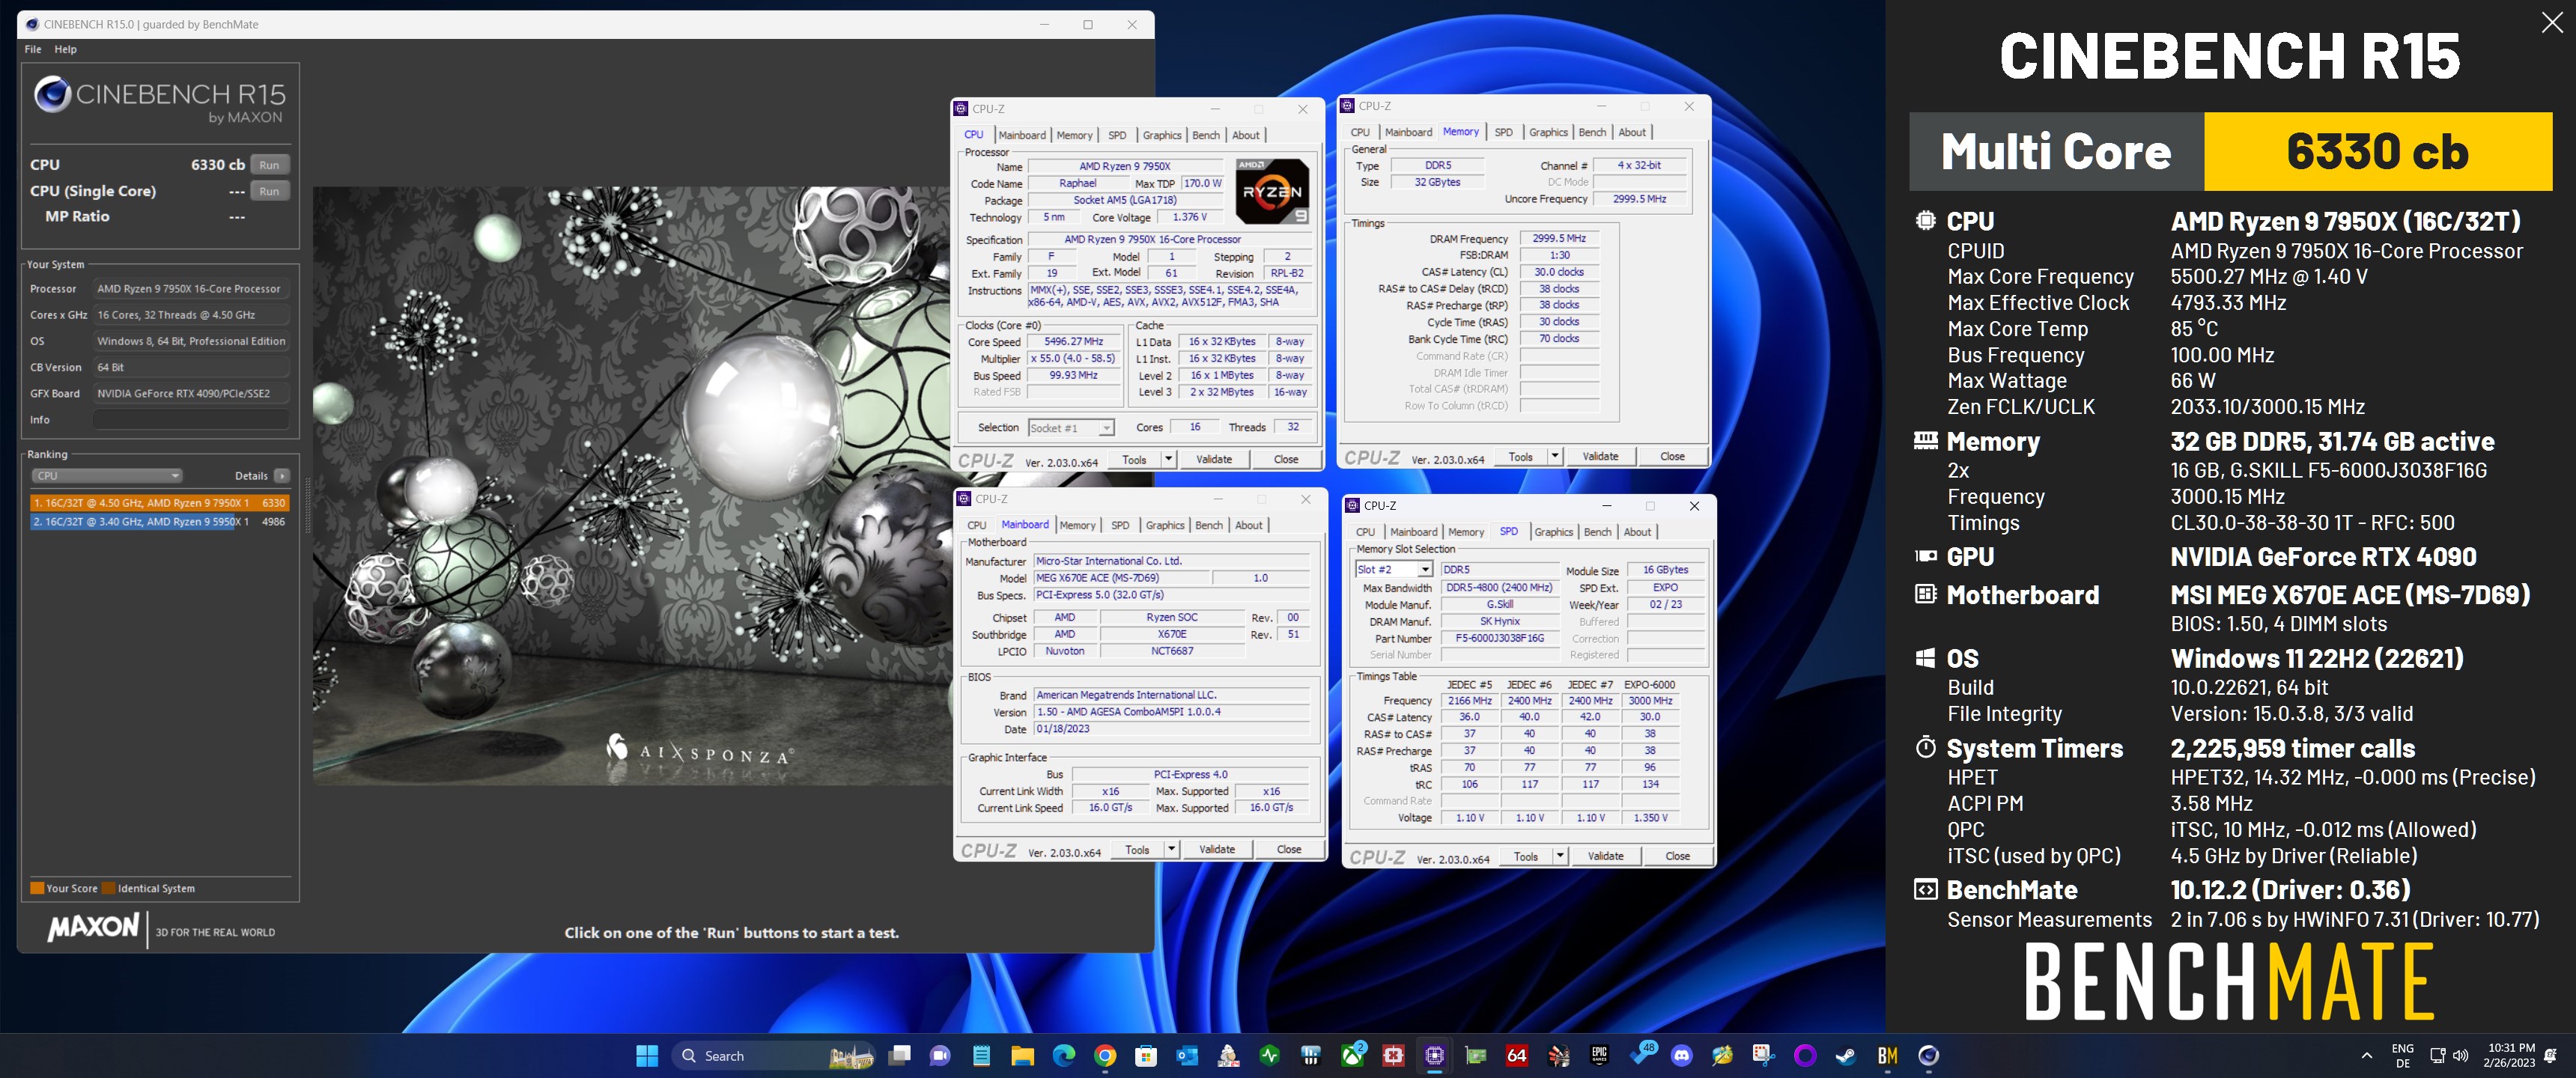This screenshot has height=1078, width=2576.
Task: Select About tab in CPU-Z SPD window
Action: point(1637,532)
